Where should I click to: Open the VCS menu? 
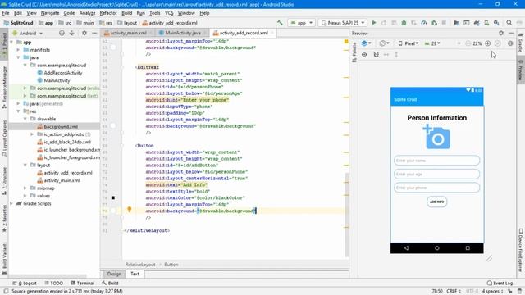coord(169,13)
